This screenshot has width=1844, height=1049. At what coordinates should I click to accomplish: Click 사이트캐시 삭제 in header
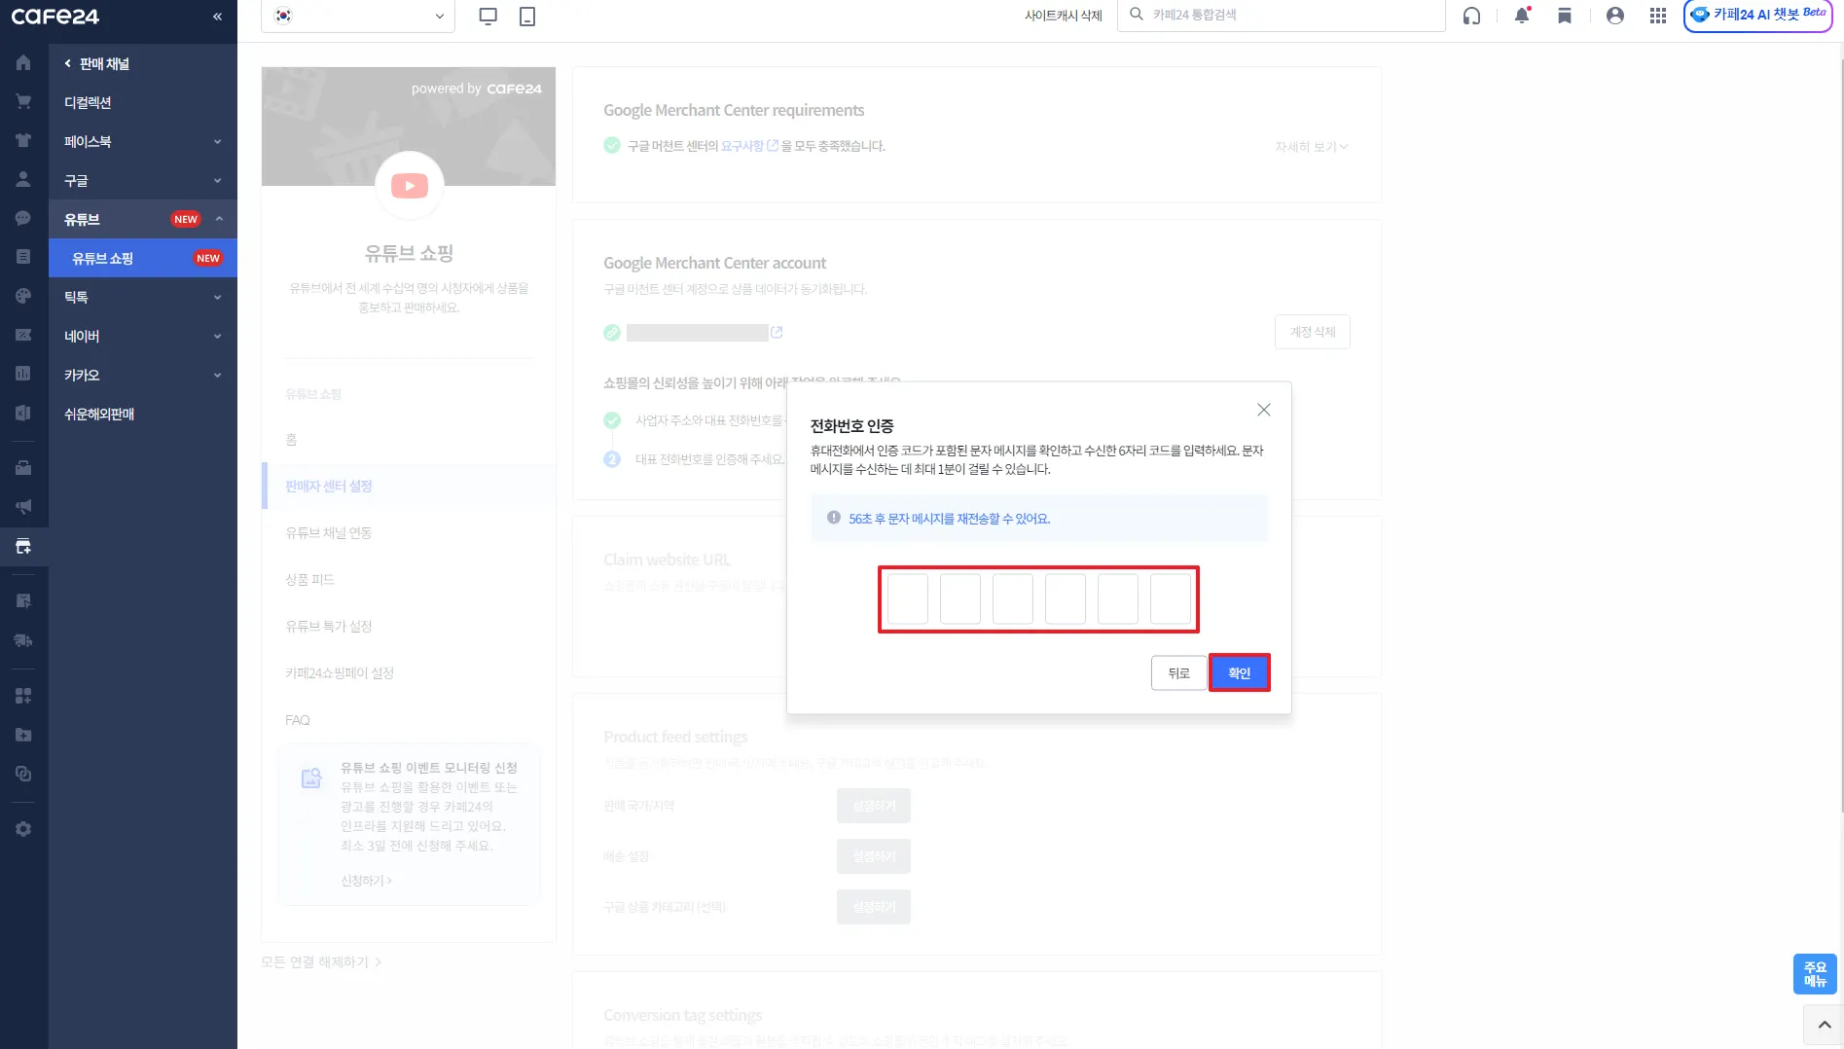point(1063,16)
